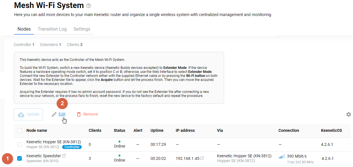The height and width of the screenshot is (167, 353).
Task: Open the external link icon beside 192.168.1.45
Action: coord(202,158)
